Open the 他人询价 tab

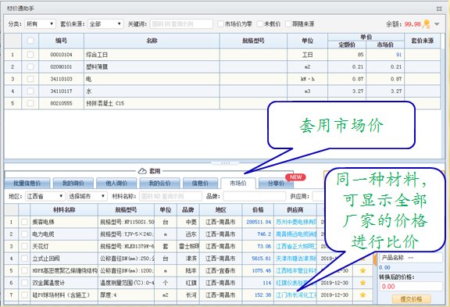click(116, 183)
